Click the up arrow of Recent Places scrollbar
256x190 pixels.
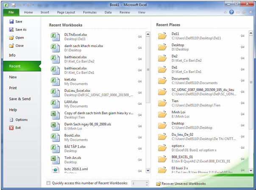251,33
